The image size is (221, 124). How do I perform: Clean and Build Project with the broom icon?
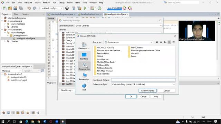point(79,8)
